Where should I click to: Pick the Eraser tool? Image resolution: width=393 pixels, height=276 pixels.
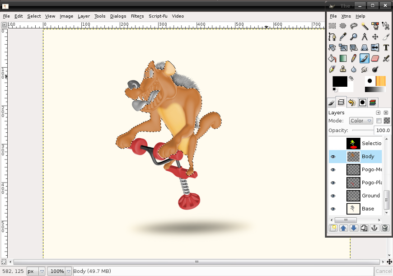[375, 58]
